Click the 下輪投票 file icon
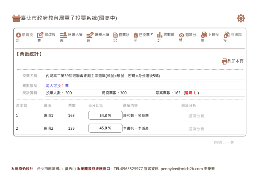This screenshot has height=182, width=259. tap(204, 35)
